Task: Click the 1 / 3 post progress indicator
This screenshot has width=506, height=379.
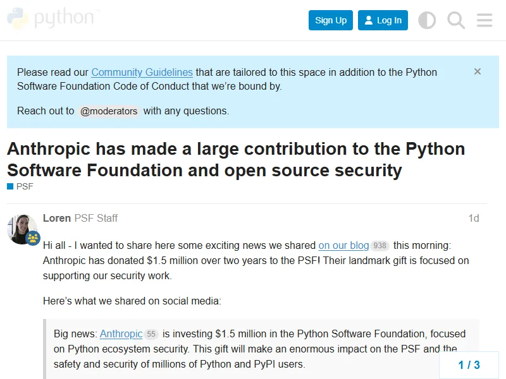Action: (469, 364)
